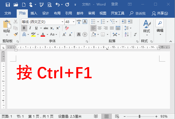Switch to the 引用 References tab
The height and width of the screenshot is (119, 175).
click(69, 13)
